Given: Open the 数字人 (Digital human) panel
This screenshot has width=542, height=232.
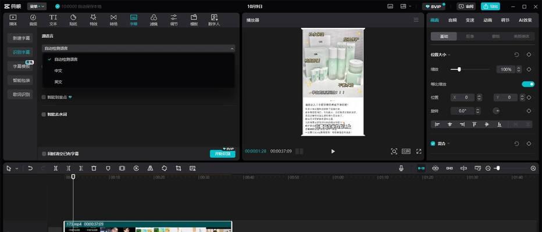Looking at the screenshot, I should [214, 20].
